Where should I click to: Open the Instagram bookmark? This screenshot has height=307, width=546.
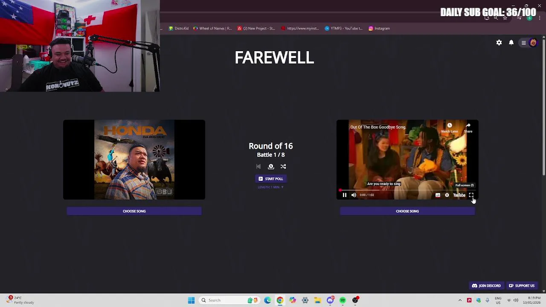point(379,29)
